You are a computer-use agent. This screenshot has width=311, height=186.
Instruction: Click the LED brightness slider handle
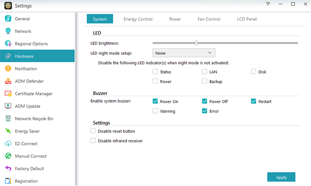pyautogui.click(x=196, y=43)
